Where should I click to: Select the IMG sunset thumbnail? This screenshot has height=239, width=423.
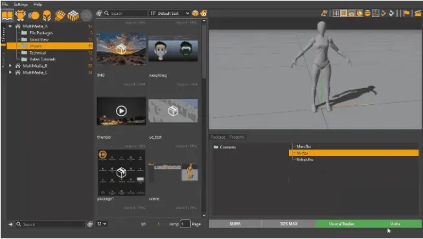[121, 49]
